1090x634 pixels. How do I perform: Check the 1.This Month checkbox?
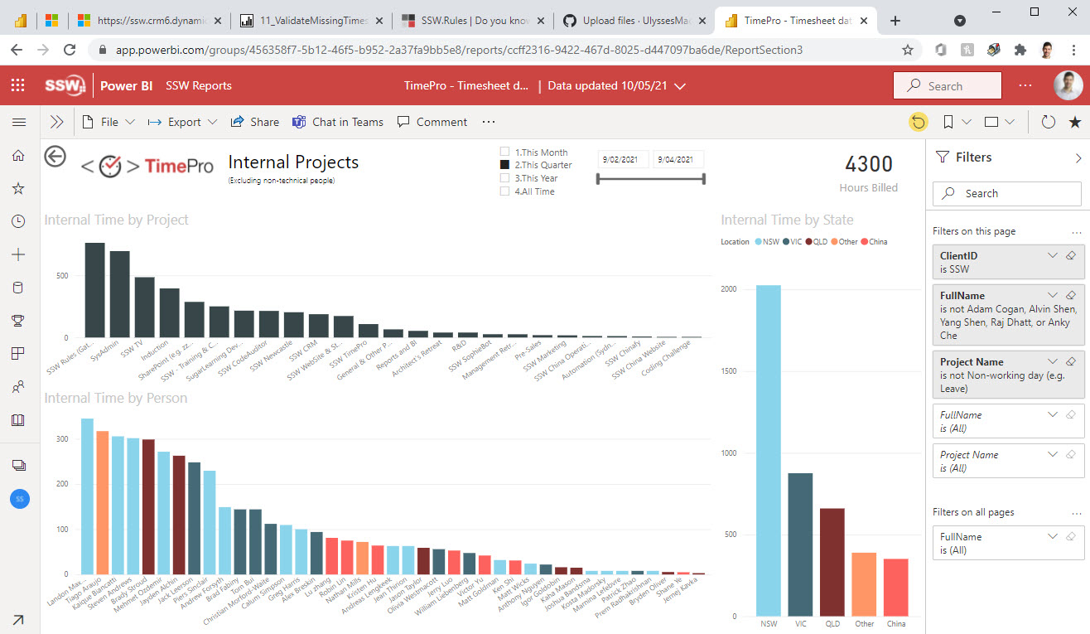pyautogui.click(x=505, y=152)
